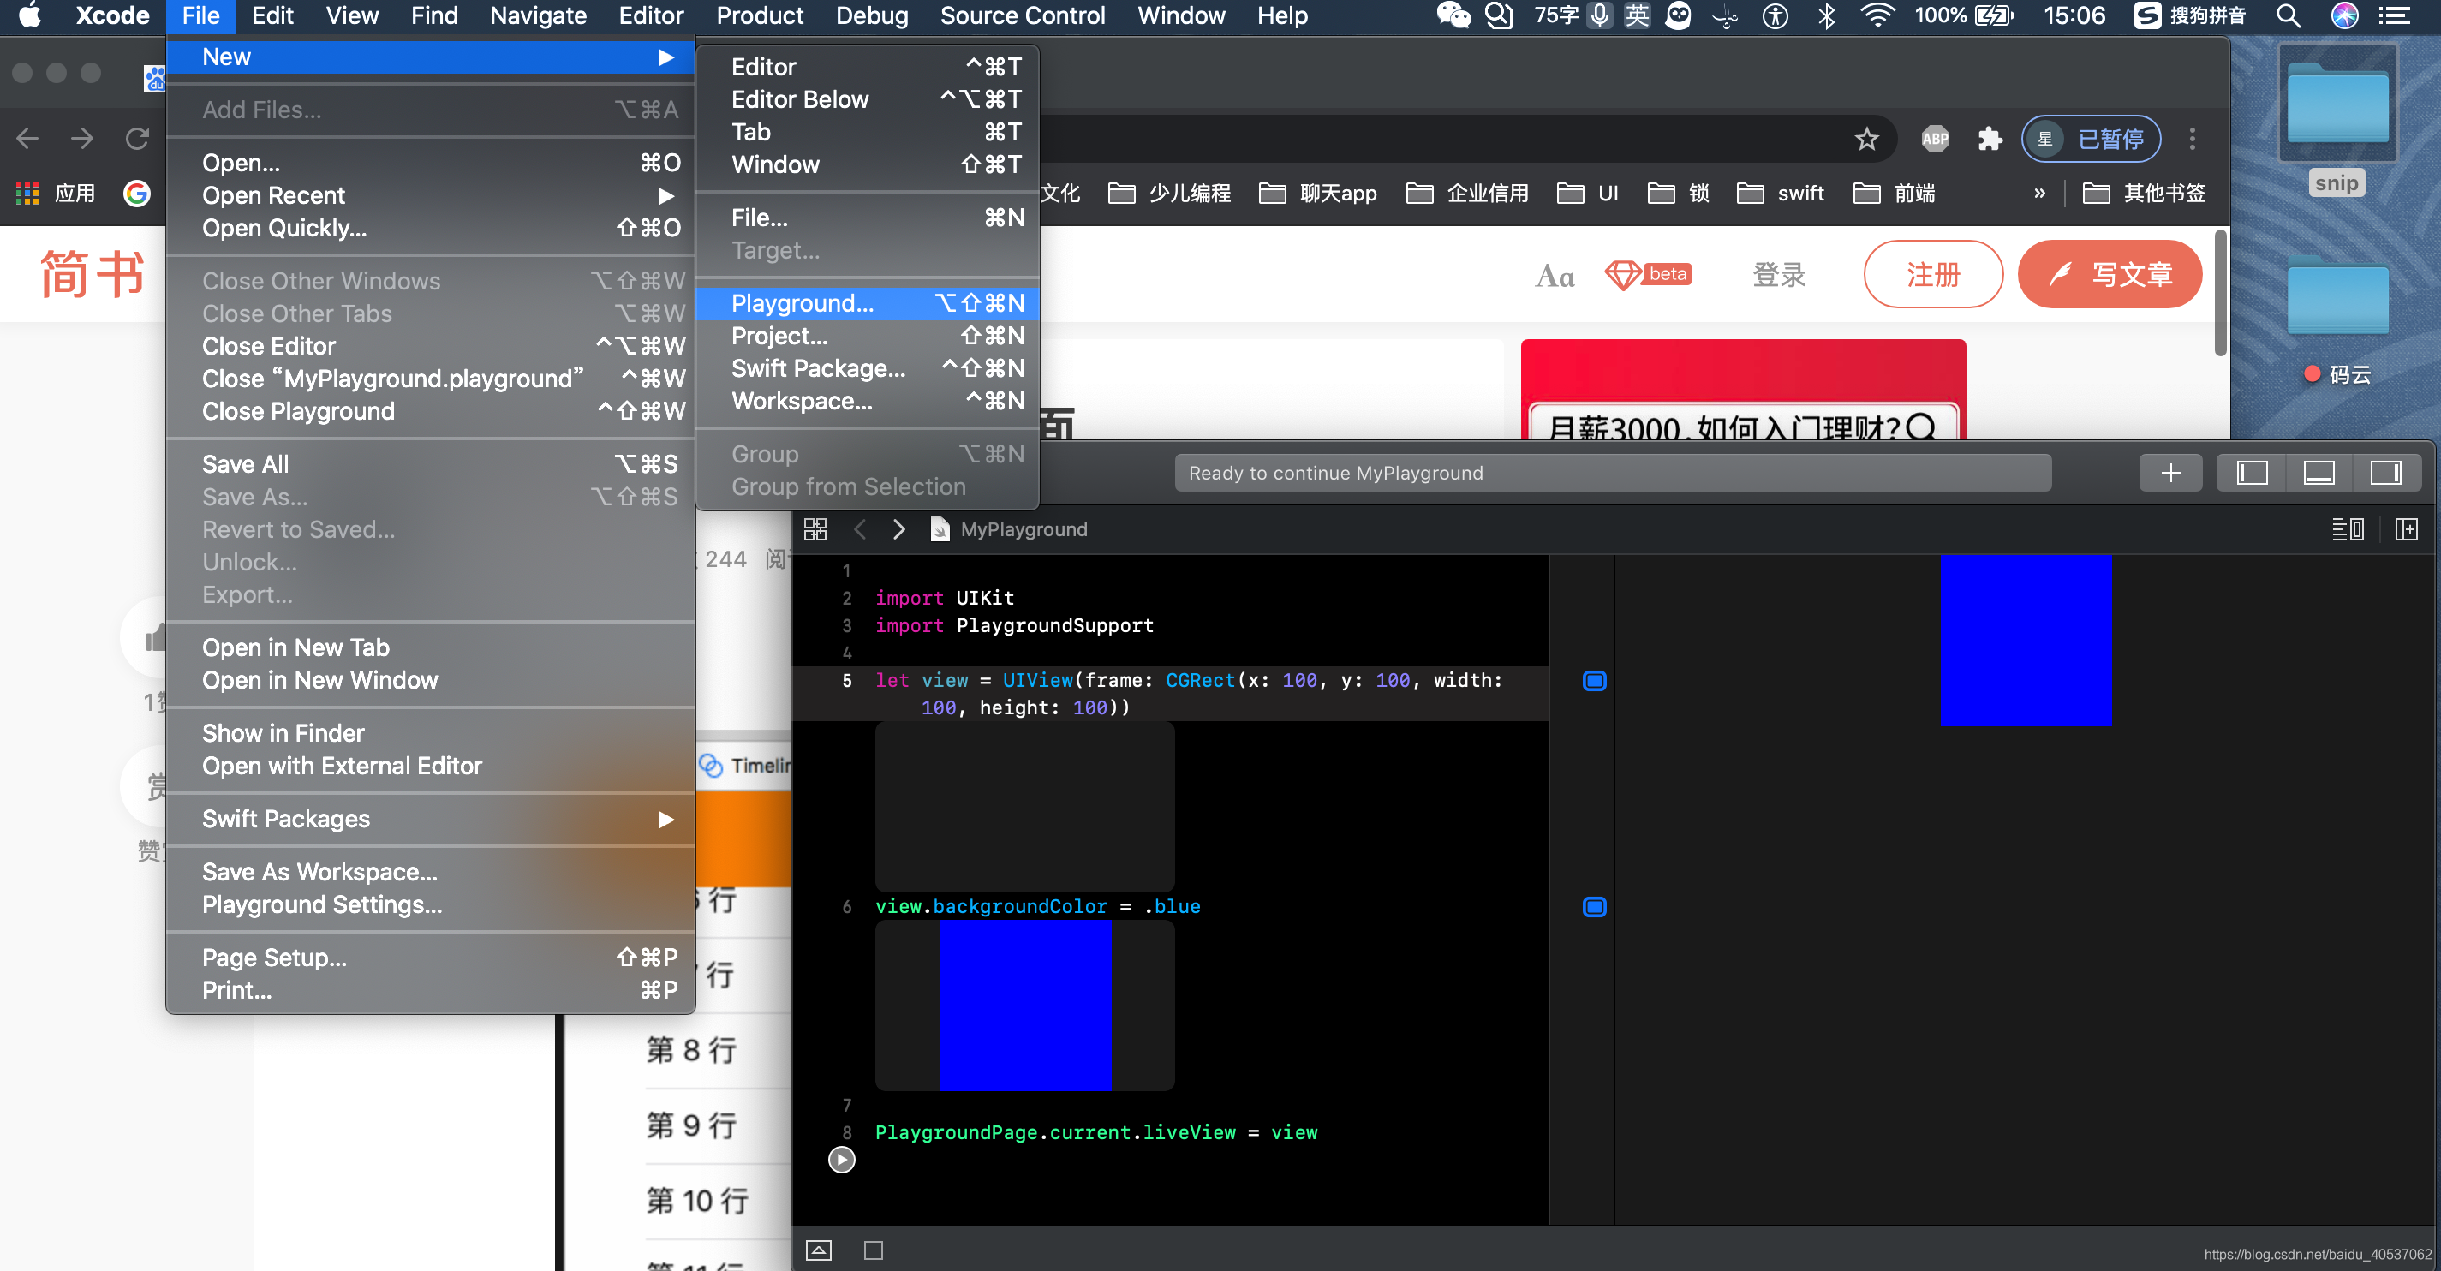The width and height of the screenshot is (2441, 1271).
Task: Click Close Playground menu entry
Action: (430, 411)
